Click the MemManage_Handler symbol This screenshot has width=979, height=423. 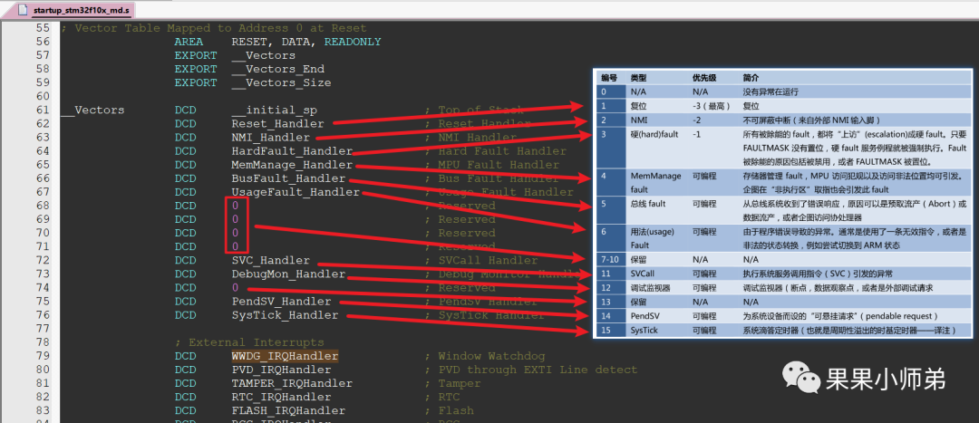(291, 165)
